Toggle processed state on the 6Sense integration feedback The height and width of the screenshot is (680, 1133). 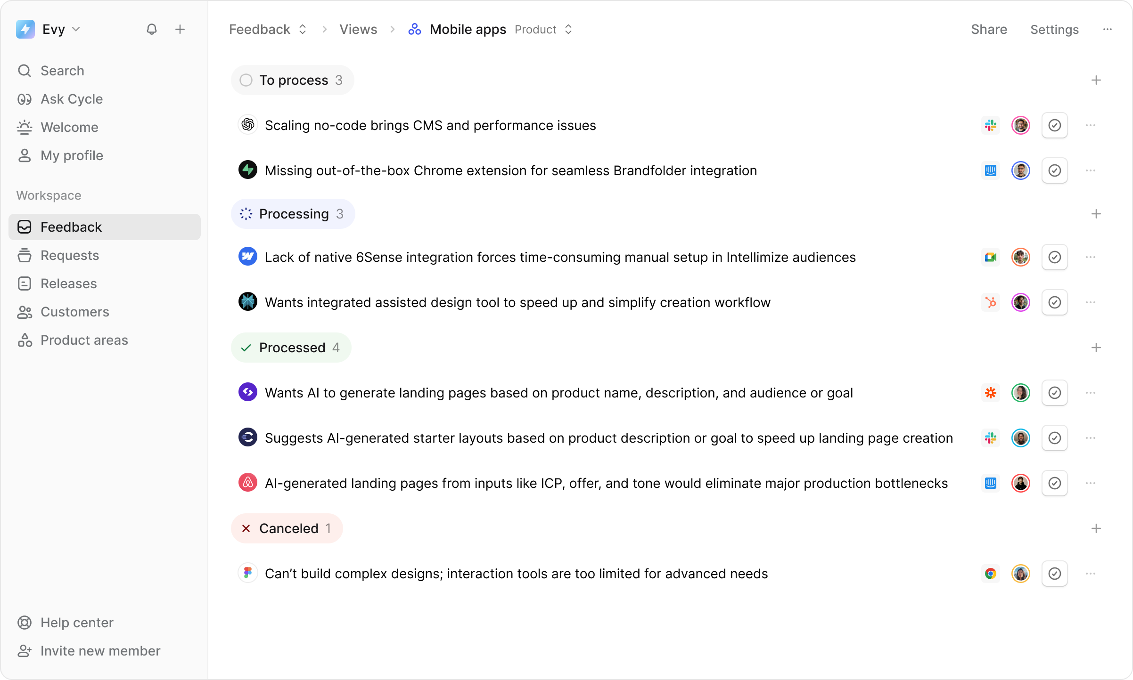[x=1055, y=257]
